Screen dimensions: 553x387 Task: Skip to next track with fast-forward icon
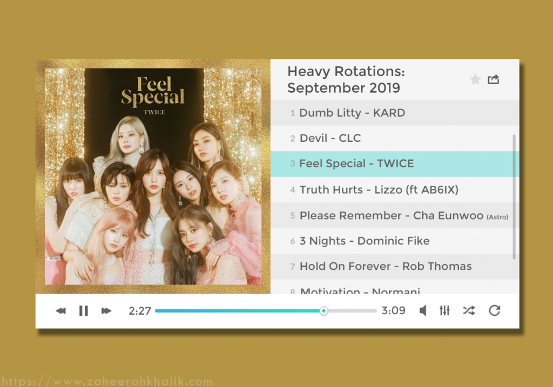[x=106, y=311]
